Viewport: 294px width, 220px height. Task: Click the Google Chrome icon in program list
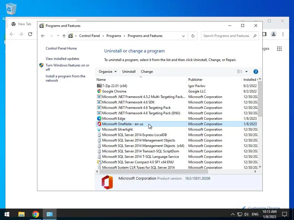click(99, 91)
